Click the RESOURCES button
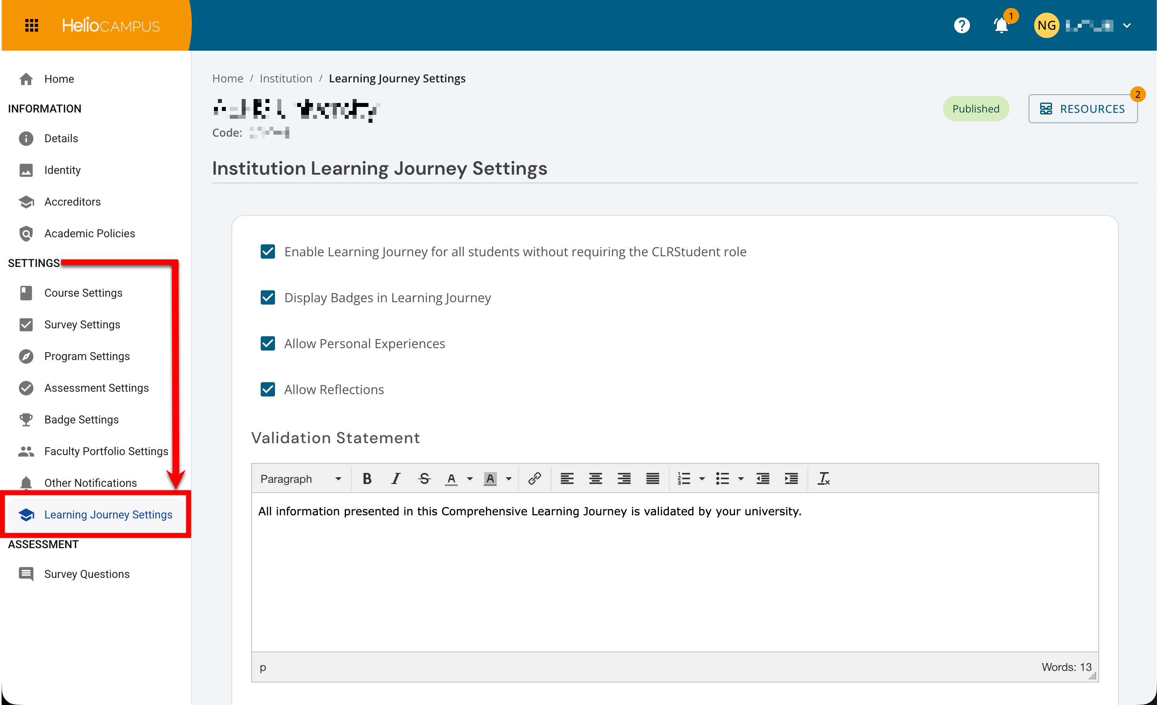Screen dimensions: 1157x705 click(1083, 109)
